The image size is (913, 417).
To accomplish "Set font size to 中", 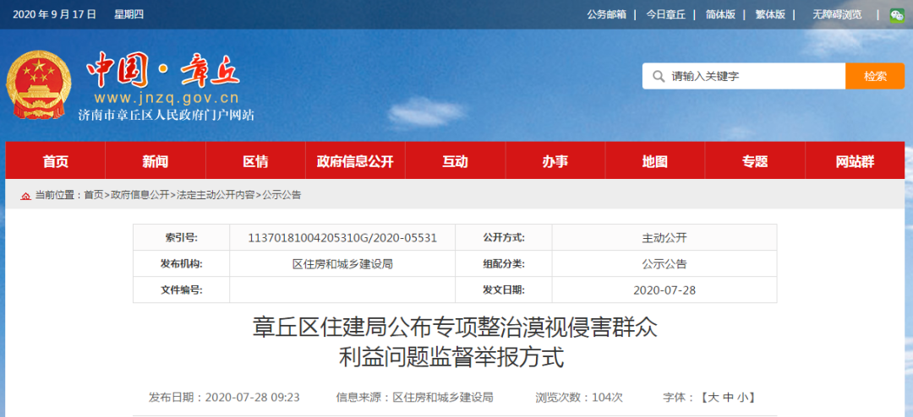I will tap(728, 398).
